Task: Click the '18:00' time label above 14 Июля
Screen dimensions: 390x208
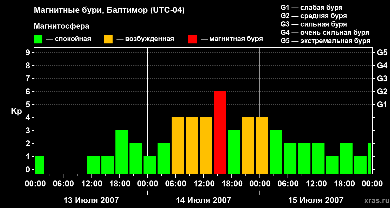Action: pos(232,184)
